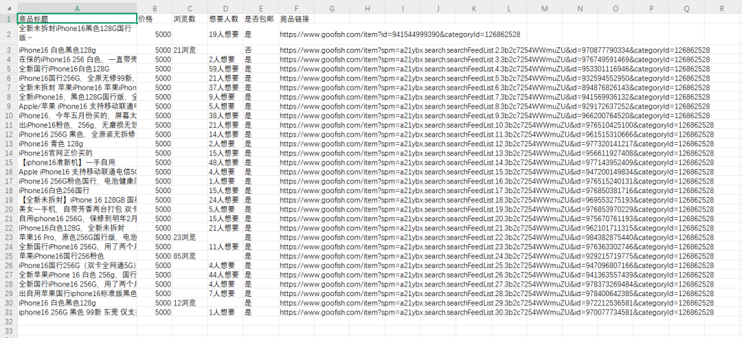Select the 85浏览 cell
This screenshot has width=742, height=338.
click(190, 256)
